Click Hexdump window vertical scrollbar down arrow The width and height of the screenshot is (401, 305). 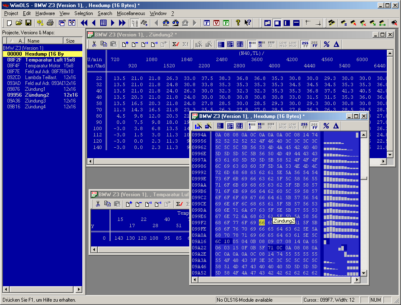coord(364,273)
